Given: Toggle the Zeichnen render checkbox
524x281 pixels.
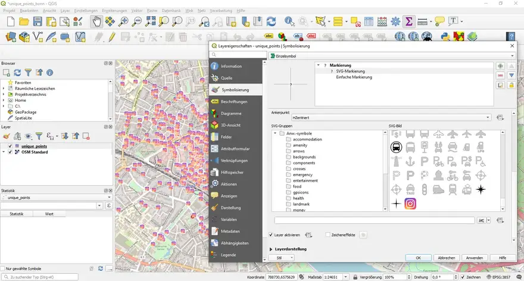Looking at the screenshot, I should (x=463, y=277).
